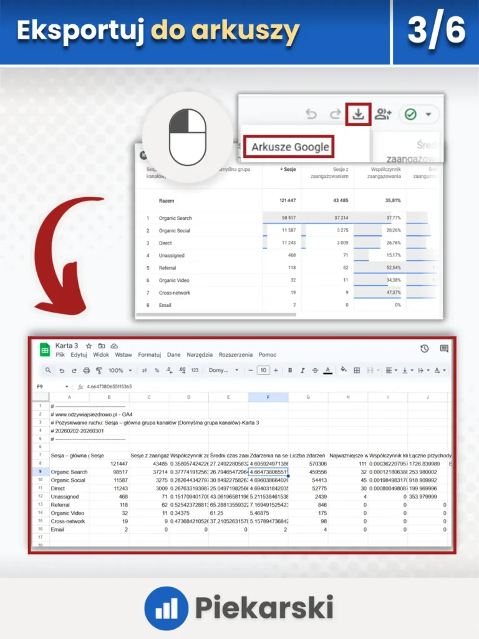
Task: Open the Domy... font dropdown
Action: 223,371
